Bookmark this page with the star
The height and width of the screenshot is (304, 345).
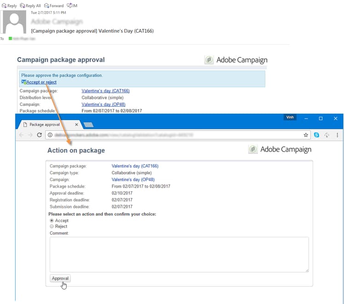305,135
